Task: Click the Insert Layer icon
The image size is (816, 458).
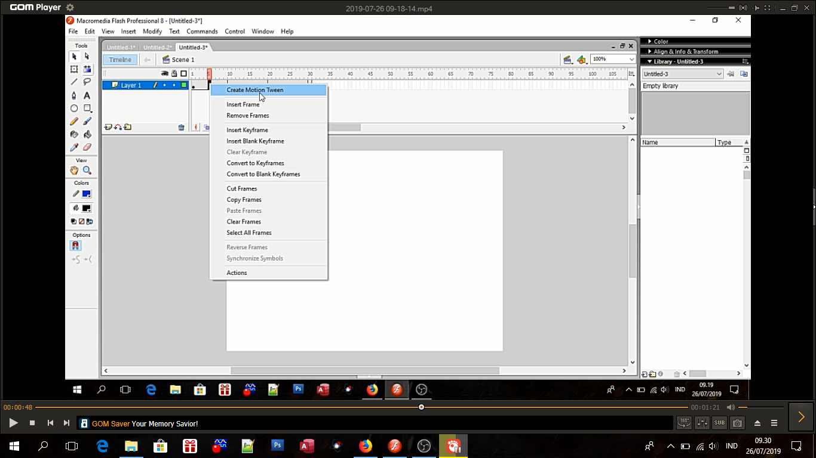Action: click(x=108, y=127)
